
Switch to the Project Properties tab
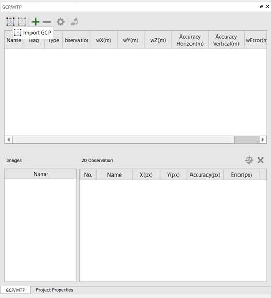(x=55, y=290)
